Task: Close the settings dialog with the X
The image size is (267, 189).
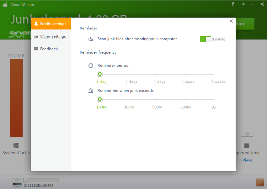Action: 231,21
